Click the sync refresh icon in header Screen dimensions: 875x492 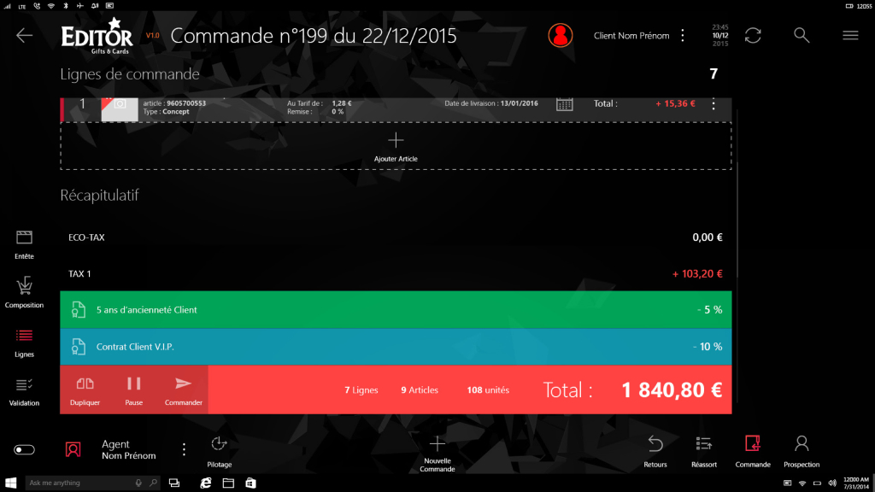point(753,35)
